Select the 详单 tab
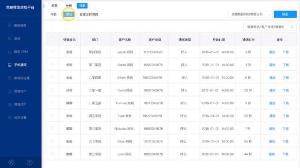Viewport: 300px width, 168px height. [x=82, y=6]
